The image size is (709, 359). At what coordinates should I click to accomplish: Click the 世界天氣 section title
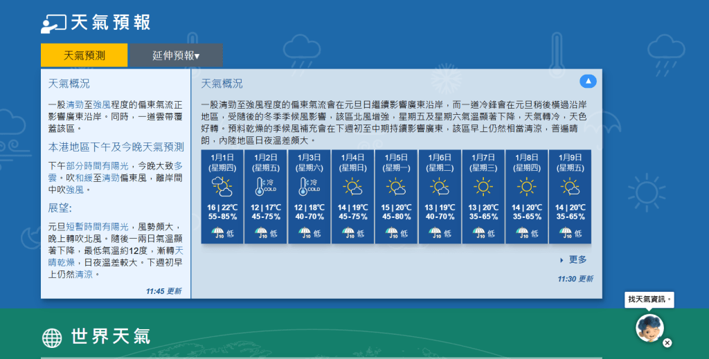click(x=110, y=337)
